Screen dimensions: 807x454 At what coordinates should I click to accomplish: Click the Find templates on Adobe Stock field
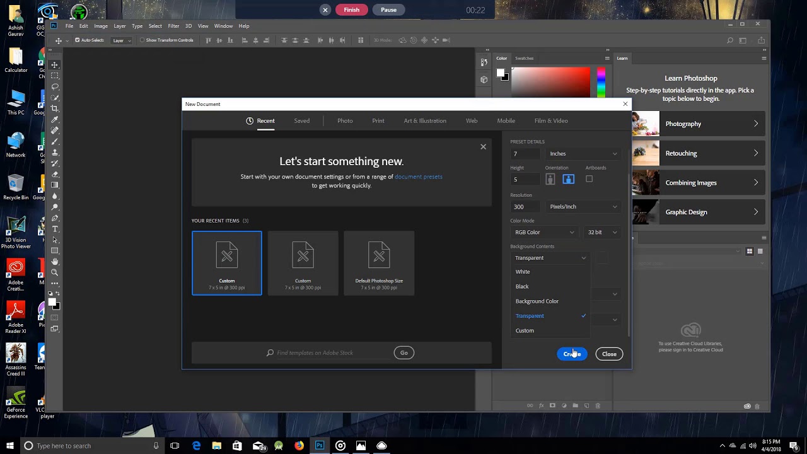tap(328, 353)
